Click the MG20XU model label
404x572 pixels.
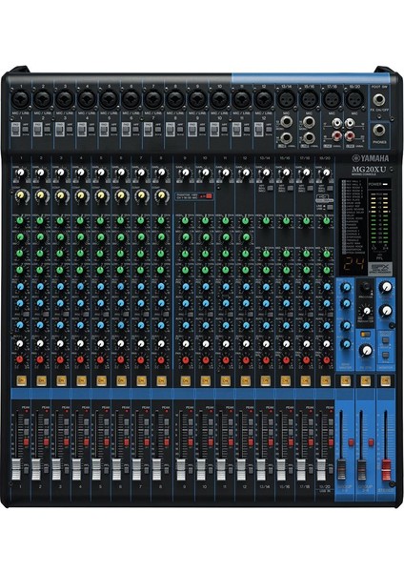click(367, 170)
